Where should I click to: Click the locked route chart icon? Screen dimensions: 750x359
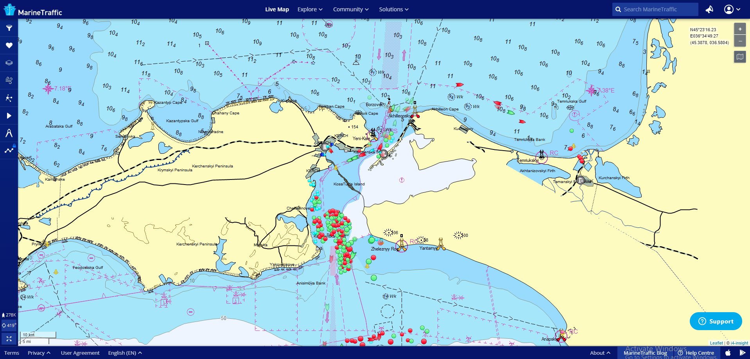coord(9,150)
